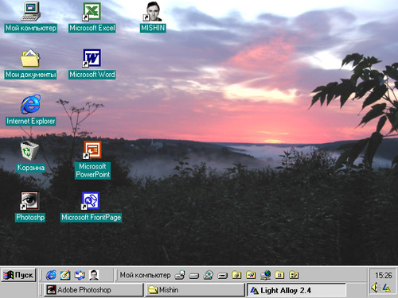Select the Microsoft Excel icon label text
Screen dimensions: 398x298
[x=92, y=28]
